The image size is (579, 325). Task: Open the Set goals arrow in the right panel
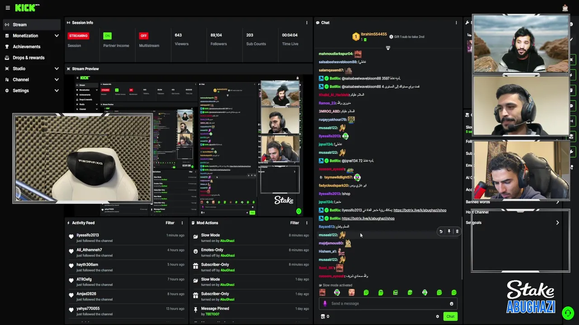pos(557,223)
